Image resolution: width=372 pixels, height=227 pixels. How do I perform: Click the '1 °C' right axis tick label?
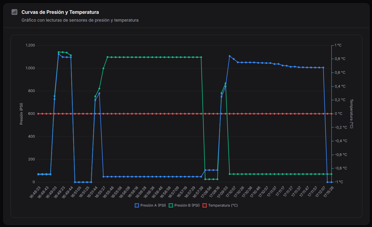click(338, 45)
